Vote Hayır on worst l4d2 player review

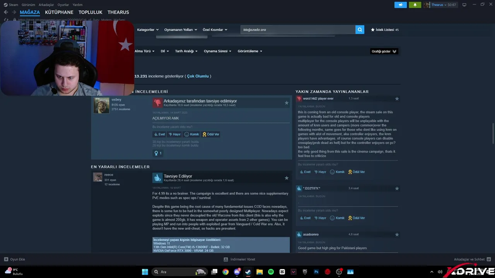(x=320, y=172)
